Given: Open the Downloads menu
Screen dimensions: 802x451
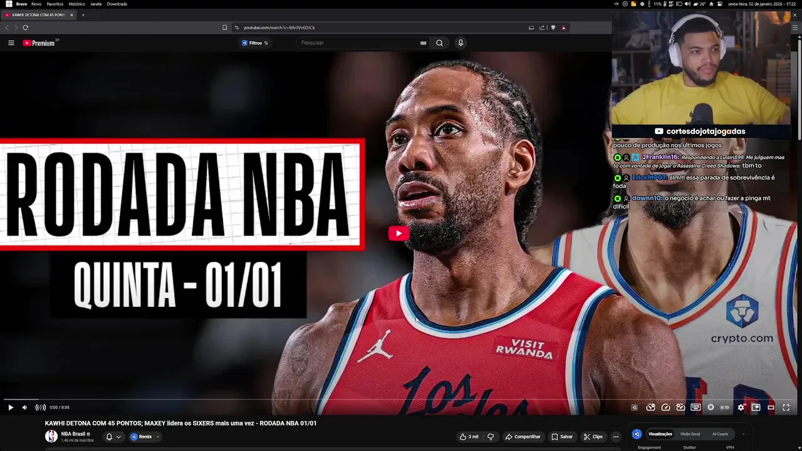Looking at the screenshot, I should pos(117,4).
